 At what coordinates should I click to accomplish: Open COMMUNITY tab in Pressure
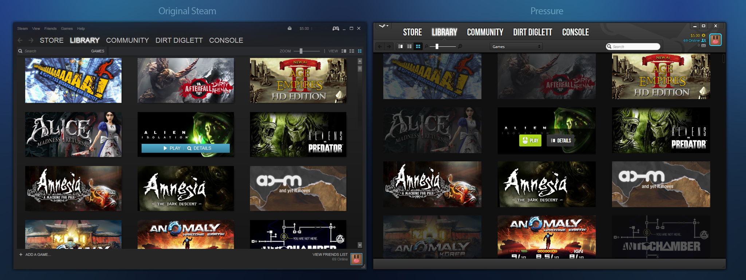485,32
